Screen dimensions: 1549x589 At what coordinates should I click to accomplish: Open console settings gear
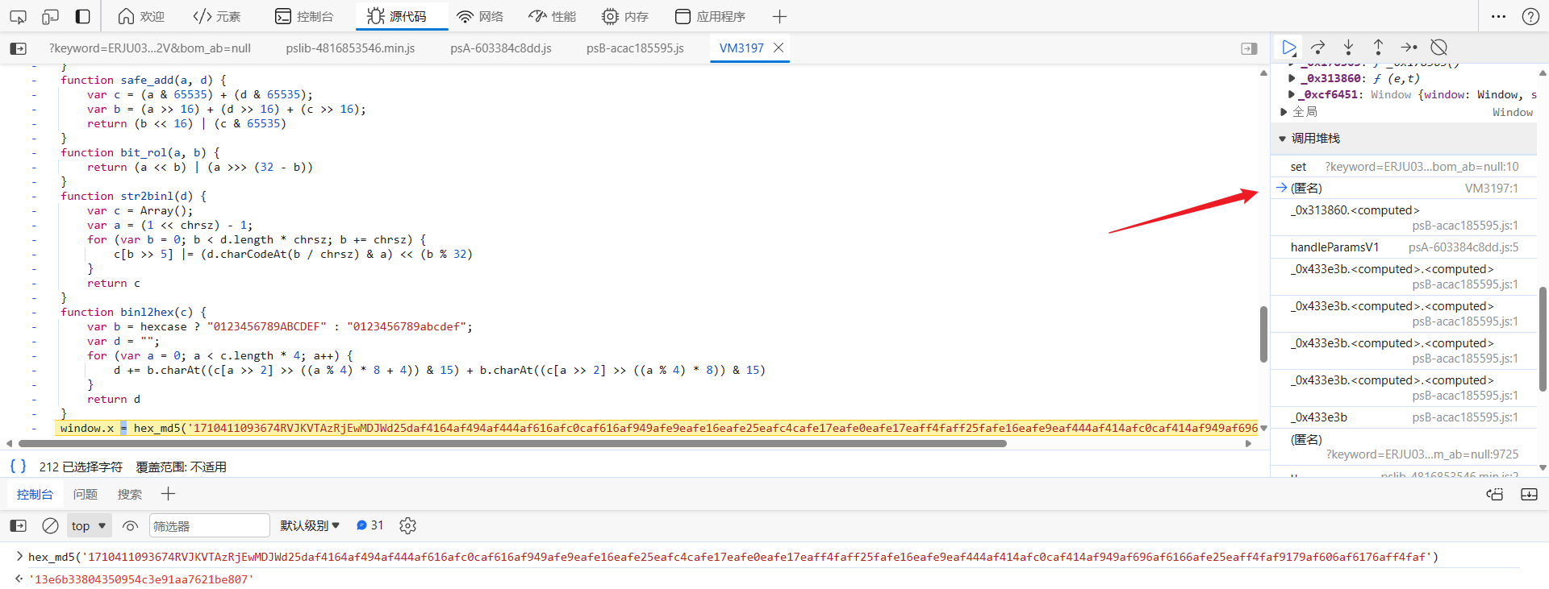[x=407, y=525]
